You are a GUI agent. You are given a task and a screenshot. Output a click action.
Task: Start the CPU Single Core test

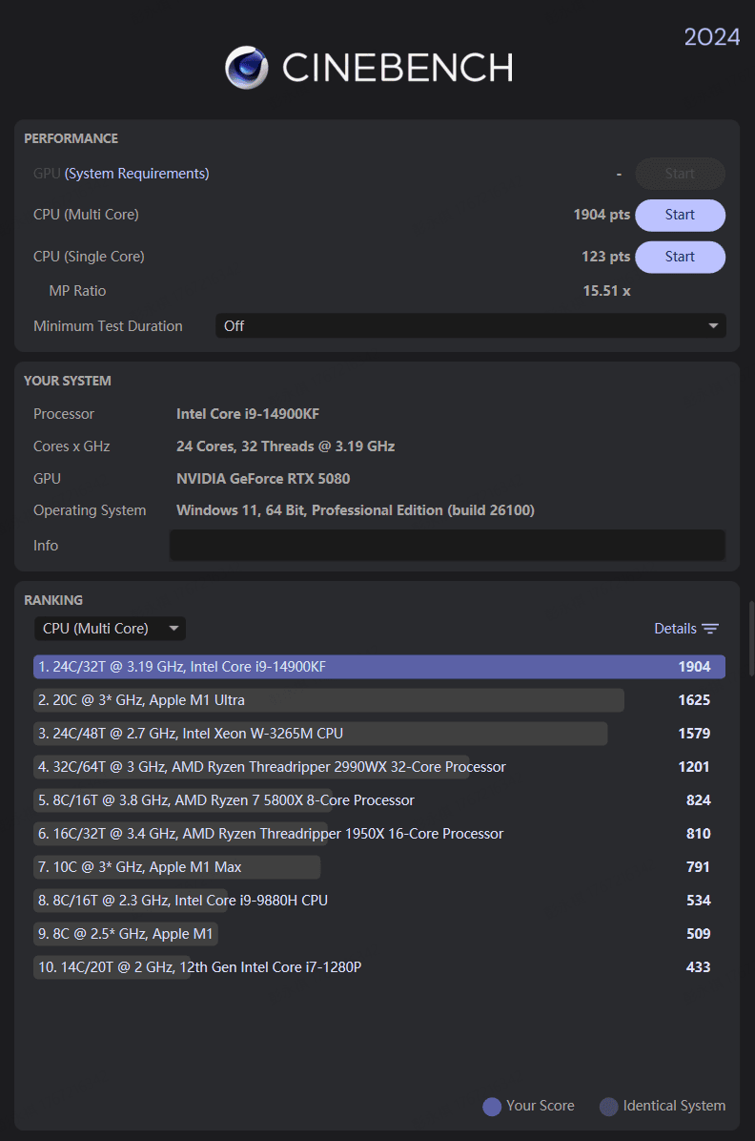pyautogui.click(x=680, y=257)
